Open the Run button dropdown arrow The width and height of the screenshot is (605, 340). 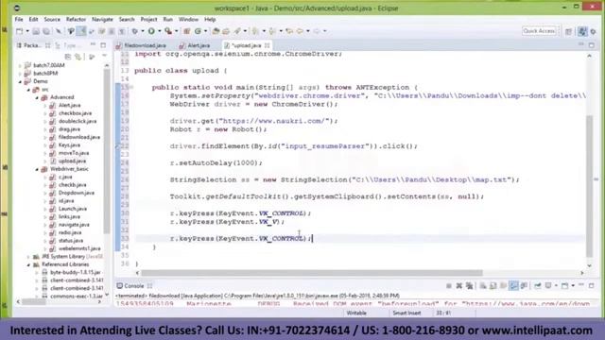pos(160,31)
